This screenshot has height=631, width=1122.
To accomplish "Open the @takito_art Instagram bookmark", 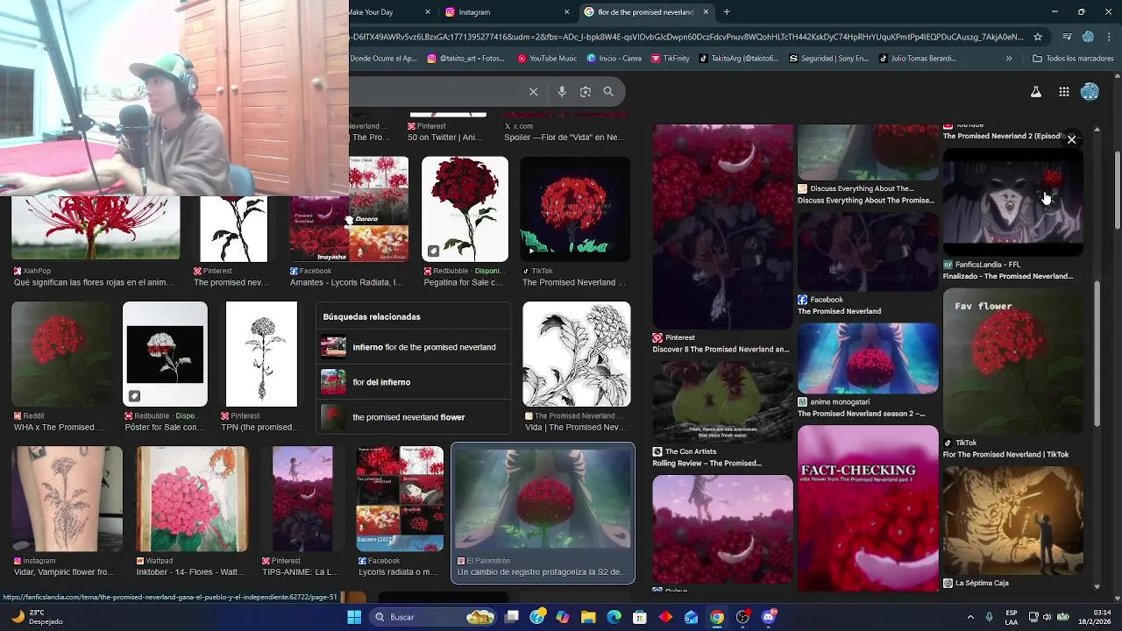I will click(466, 59).
